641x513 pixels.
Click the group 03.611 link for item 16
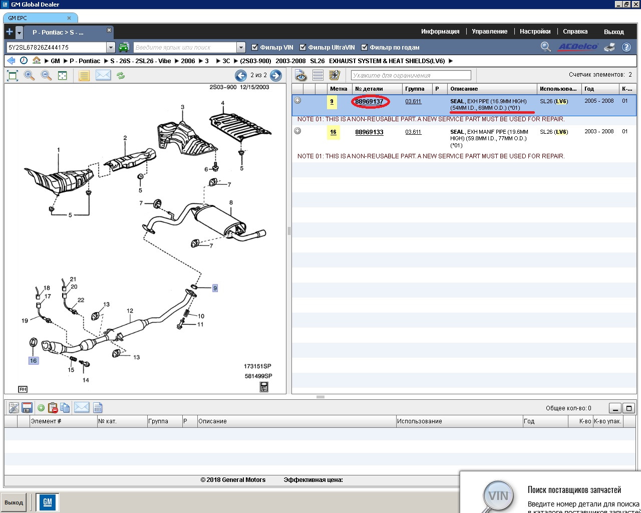point(413,132)
